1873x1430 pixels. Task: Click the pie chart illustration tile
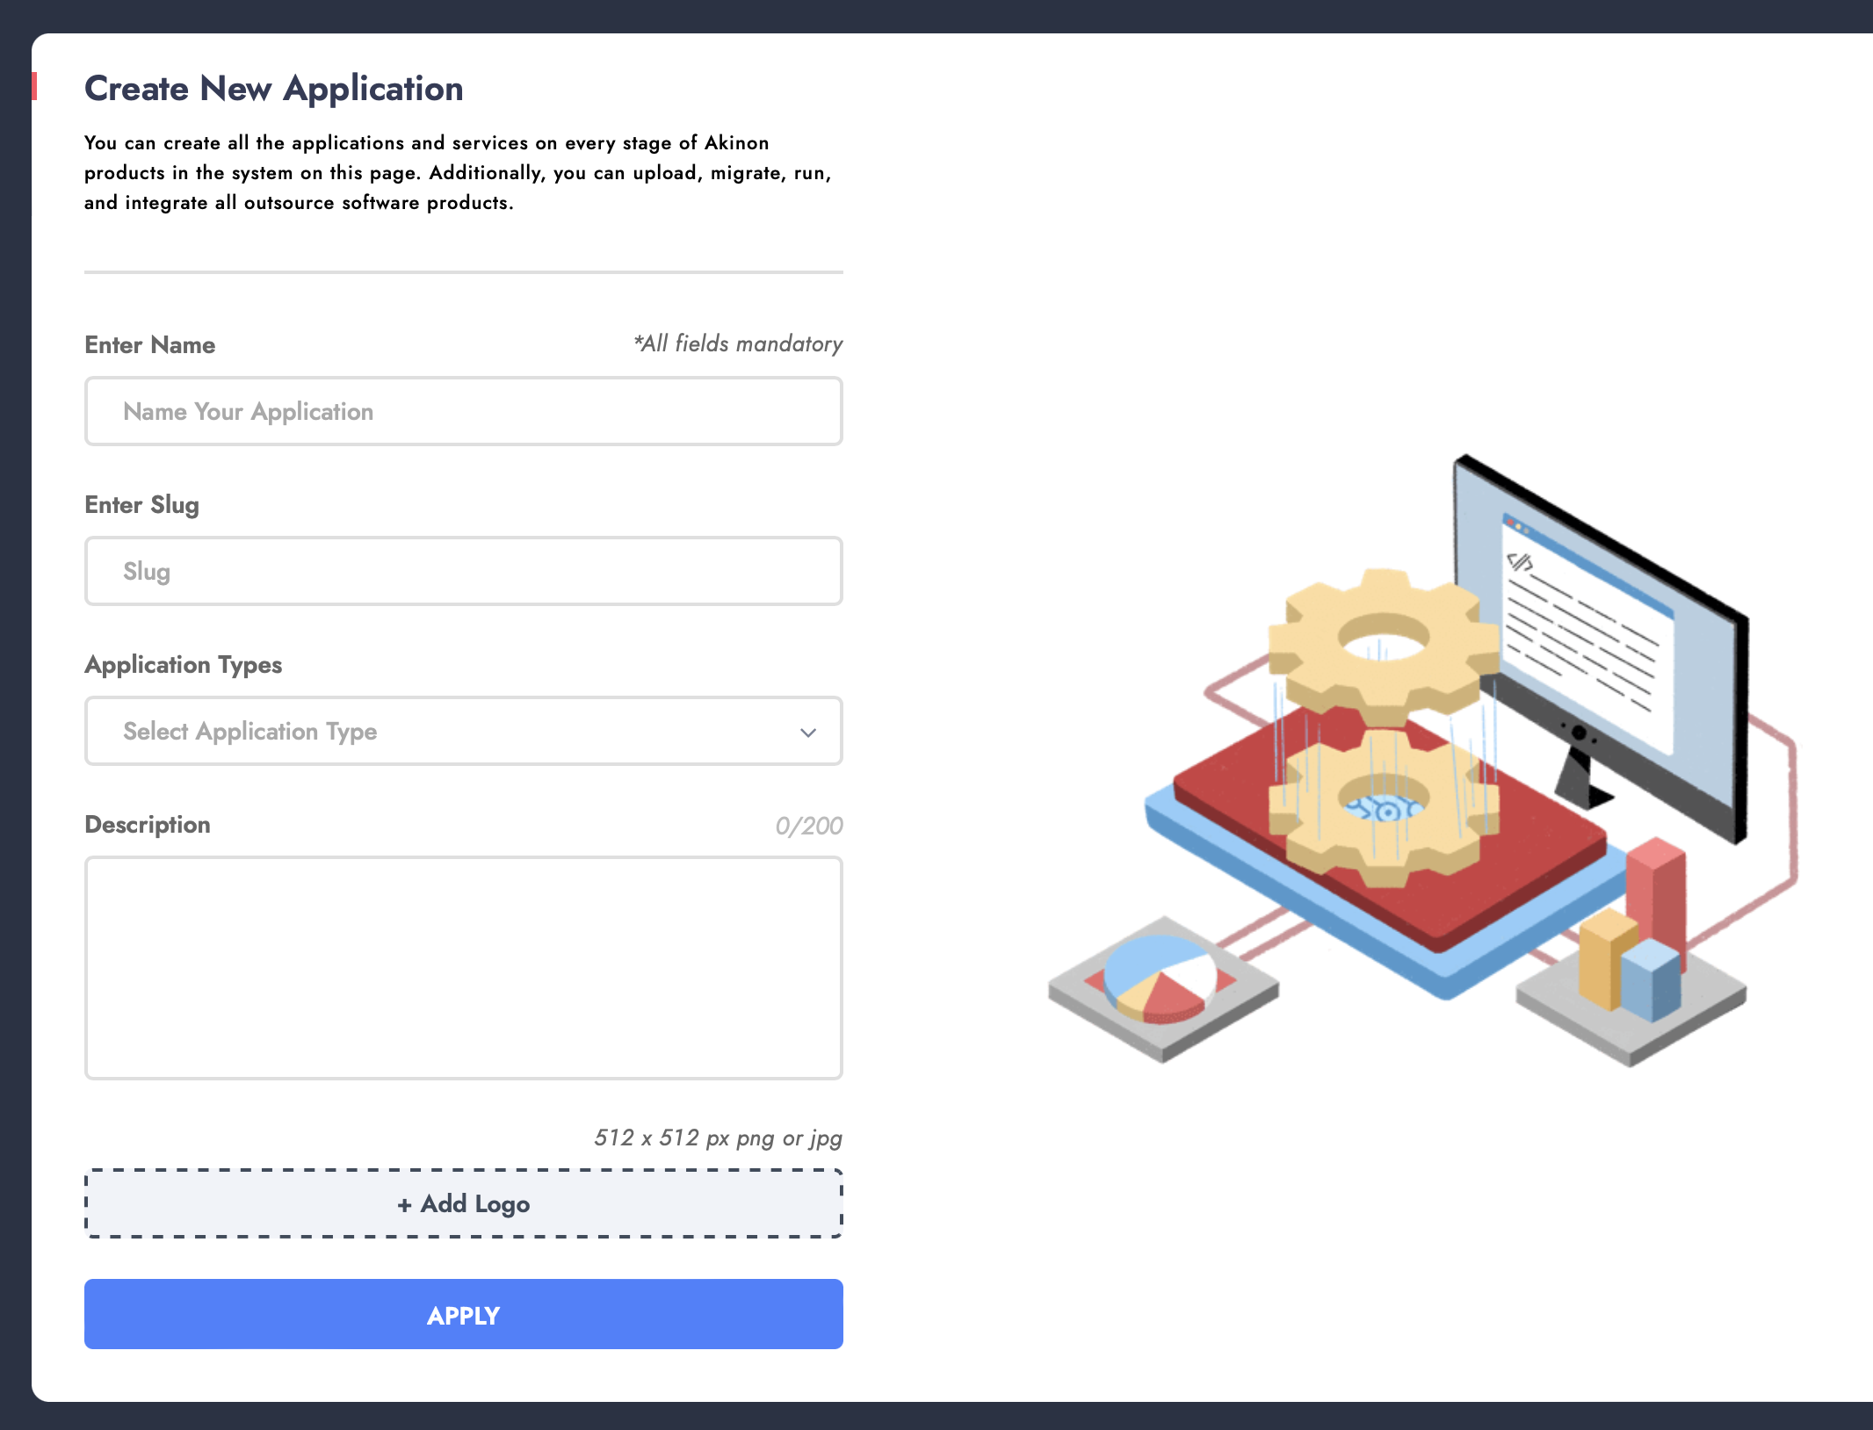coord(1163,988)
